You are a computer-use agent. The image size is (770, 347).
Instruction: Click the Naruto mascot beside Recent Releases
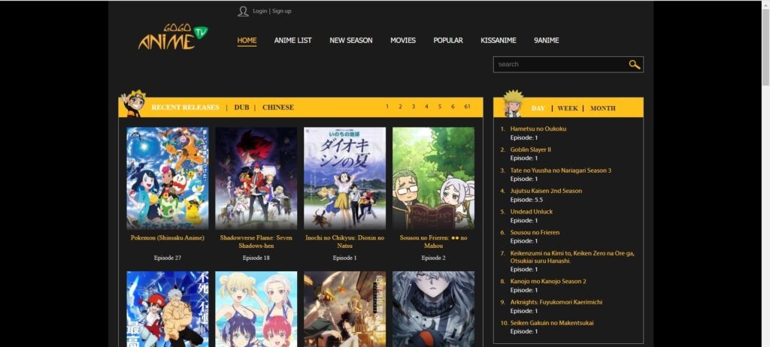click(134, 104)
